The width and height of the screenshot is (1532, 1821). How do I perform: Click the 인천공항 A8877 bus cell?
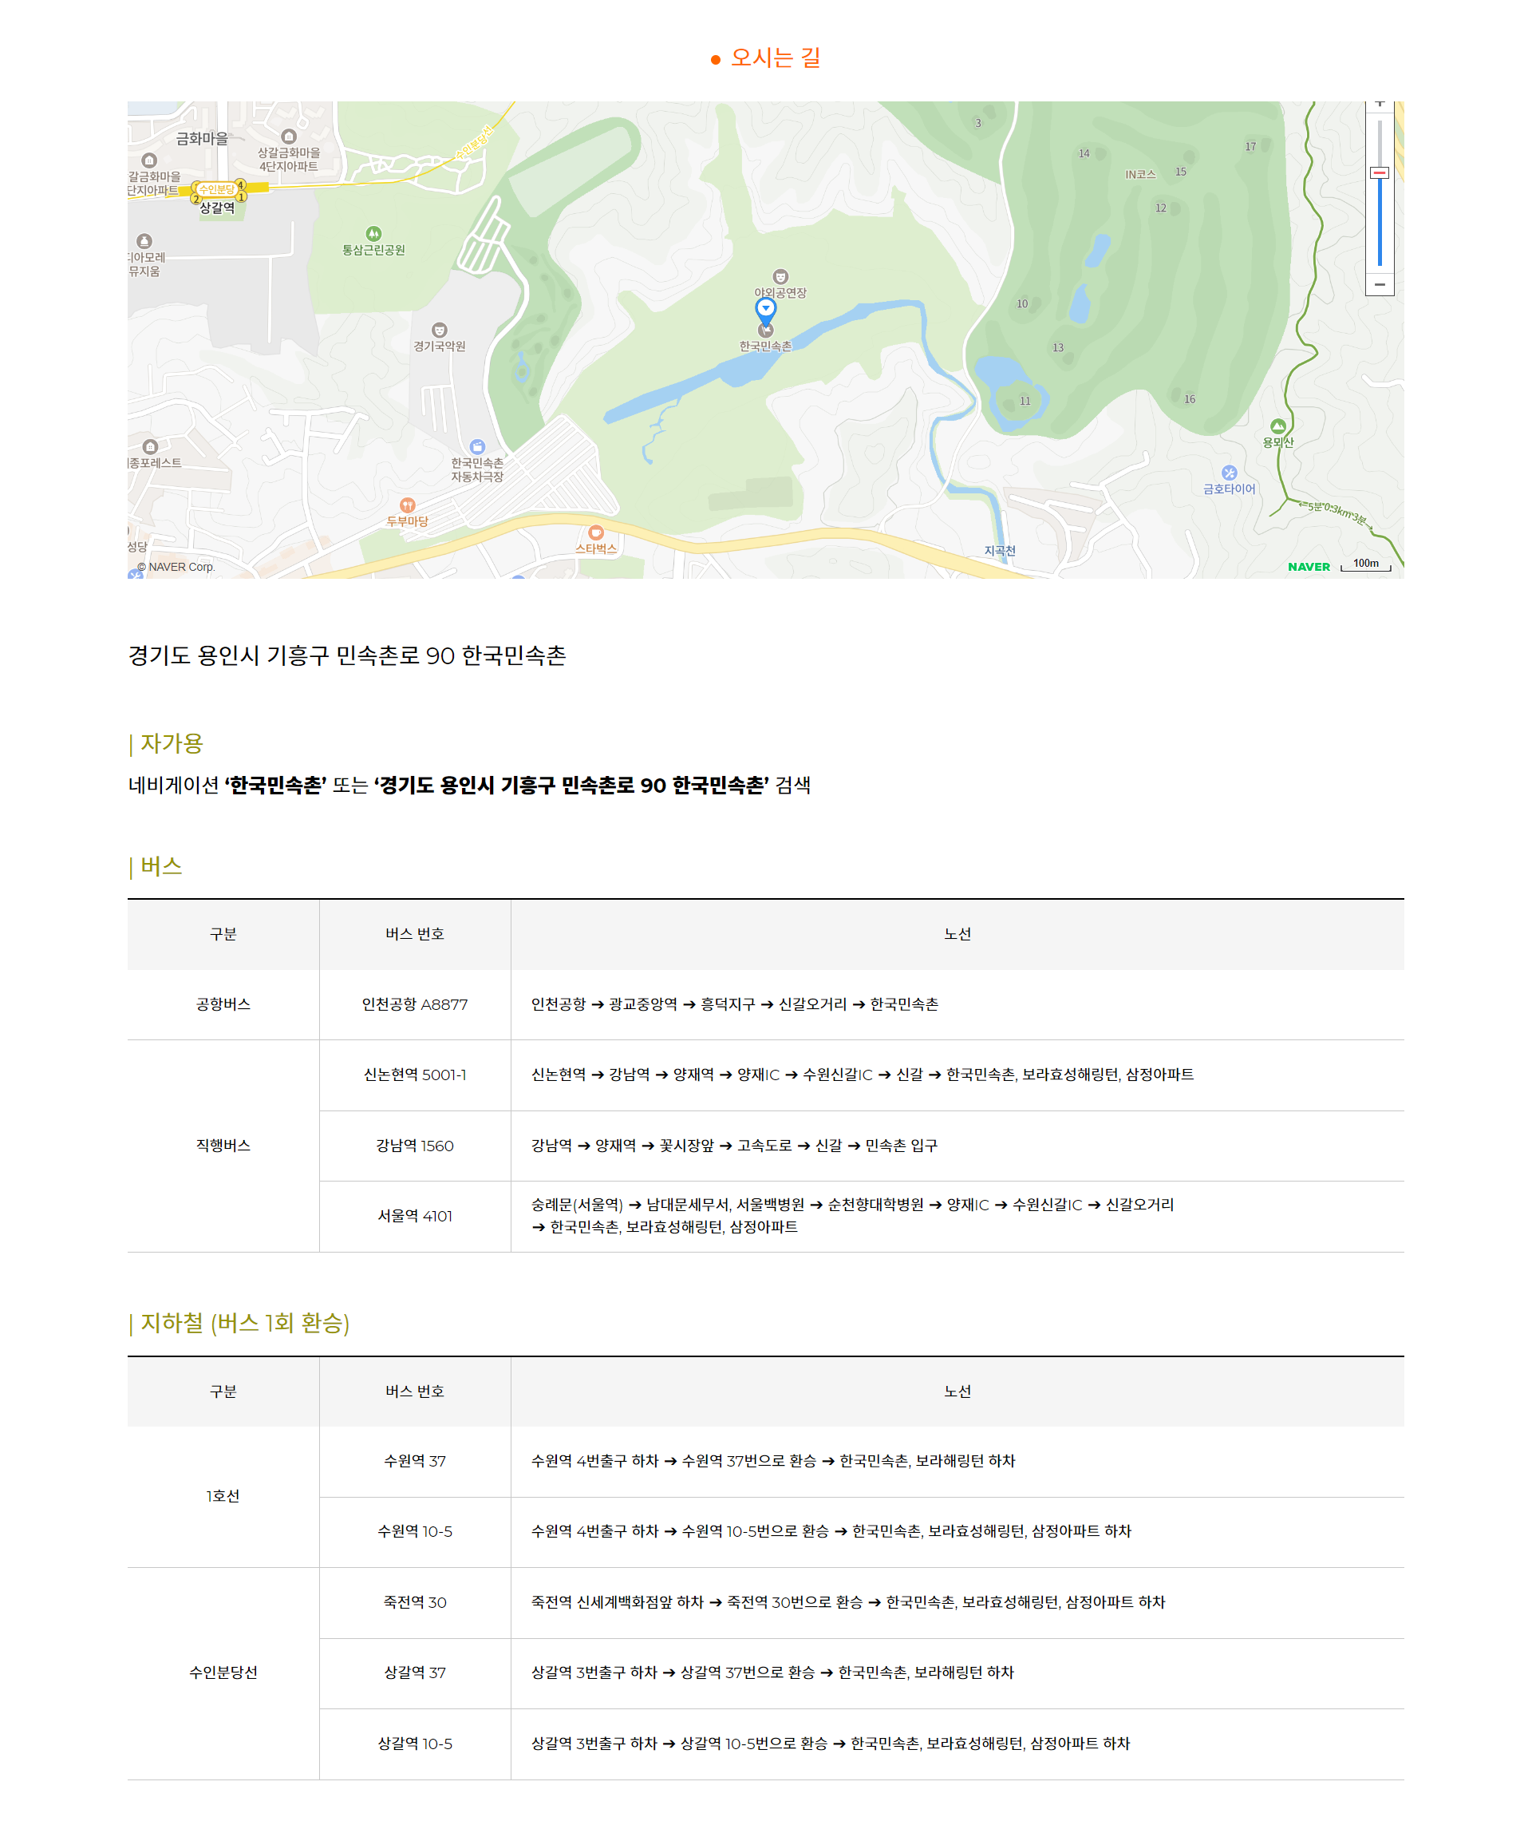tap(415, 1004)
